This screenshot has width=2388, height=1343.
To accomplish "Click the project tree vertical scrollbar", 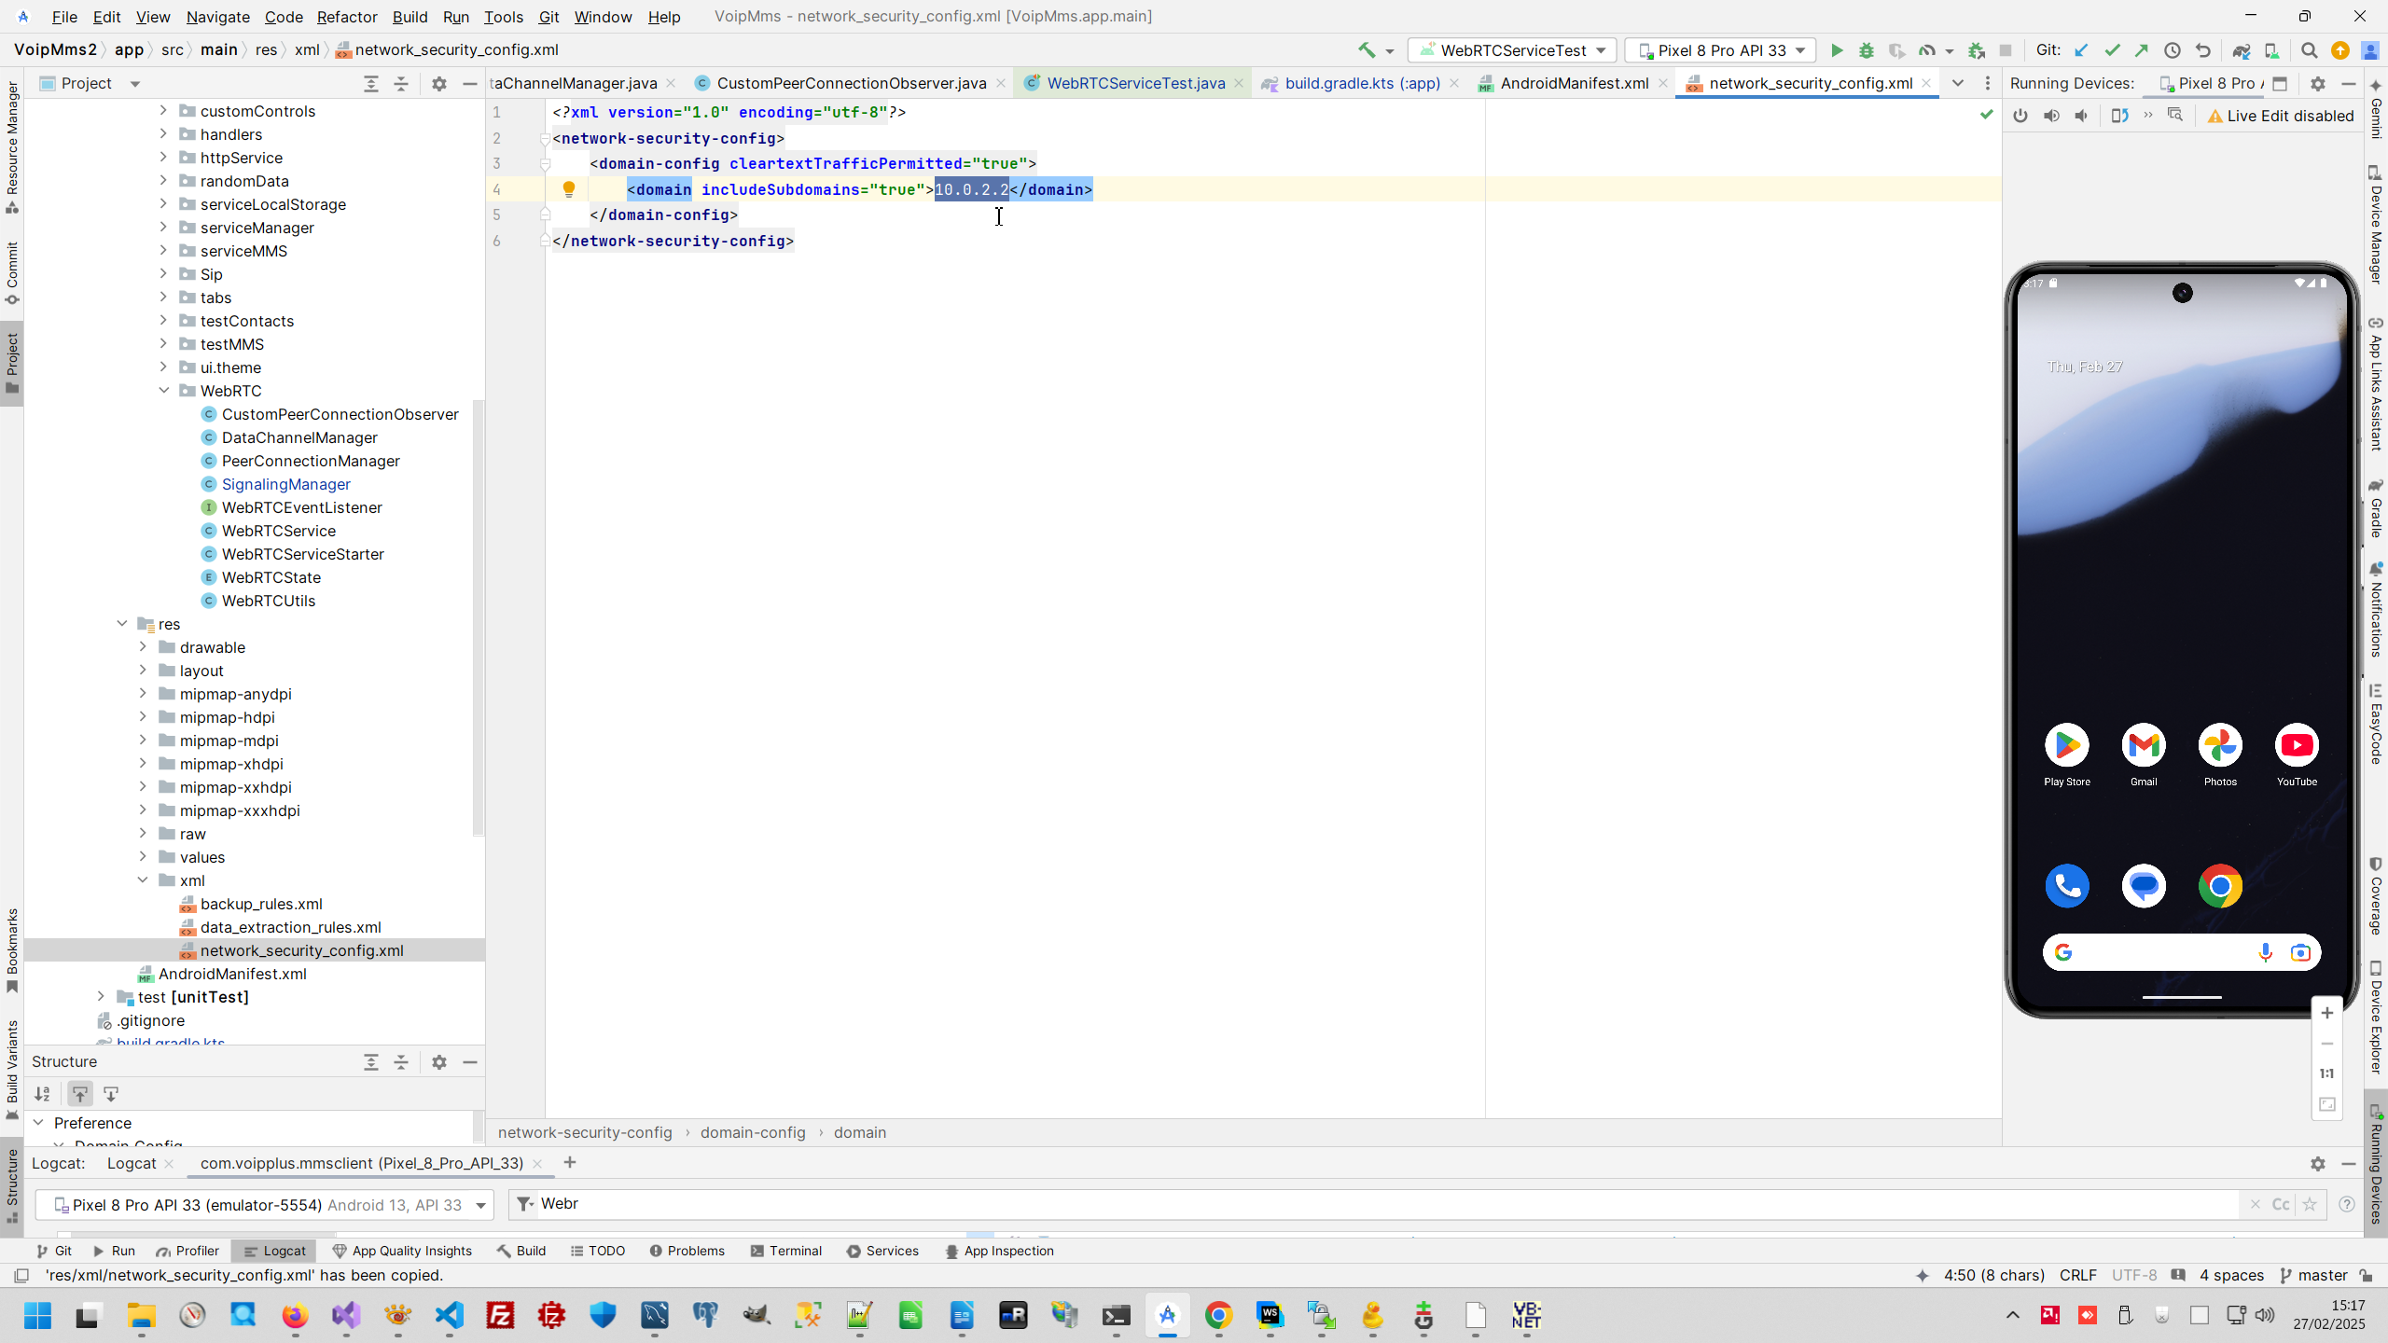I will (479, 616).
